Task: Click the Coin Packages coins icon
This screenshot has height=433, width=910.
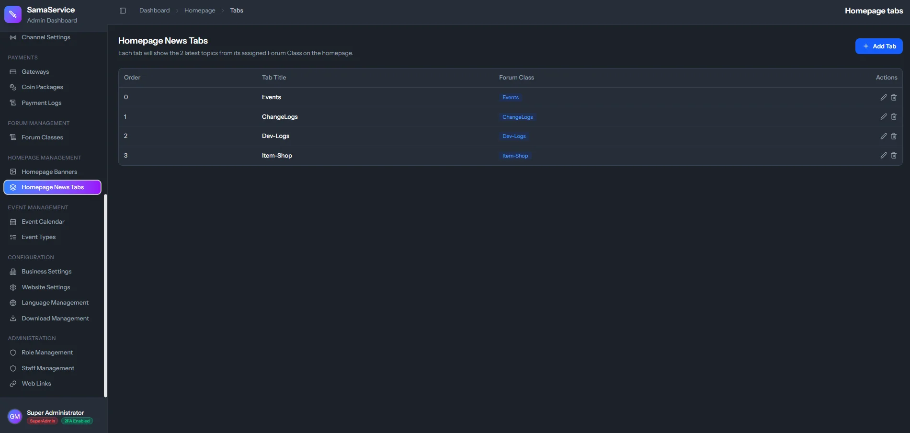Action: 13,87
